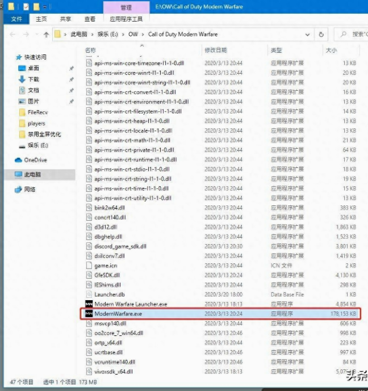Screen dimensions: 368x391
Task: Open the 下载 quick access folder
Action: click(x=34, y=79)
